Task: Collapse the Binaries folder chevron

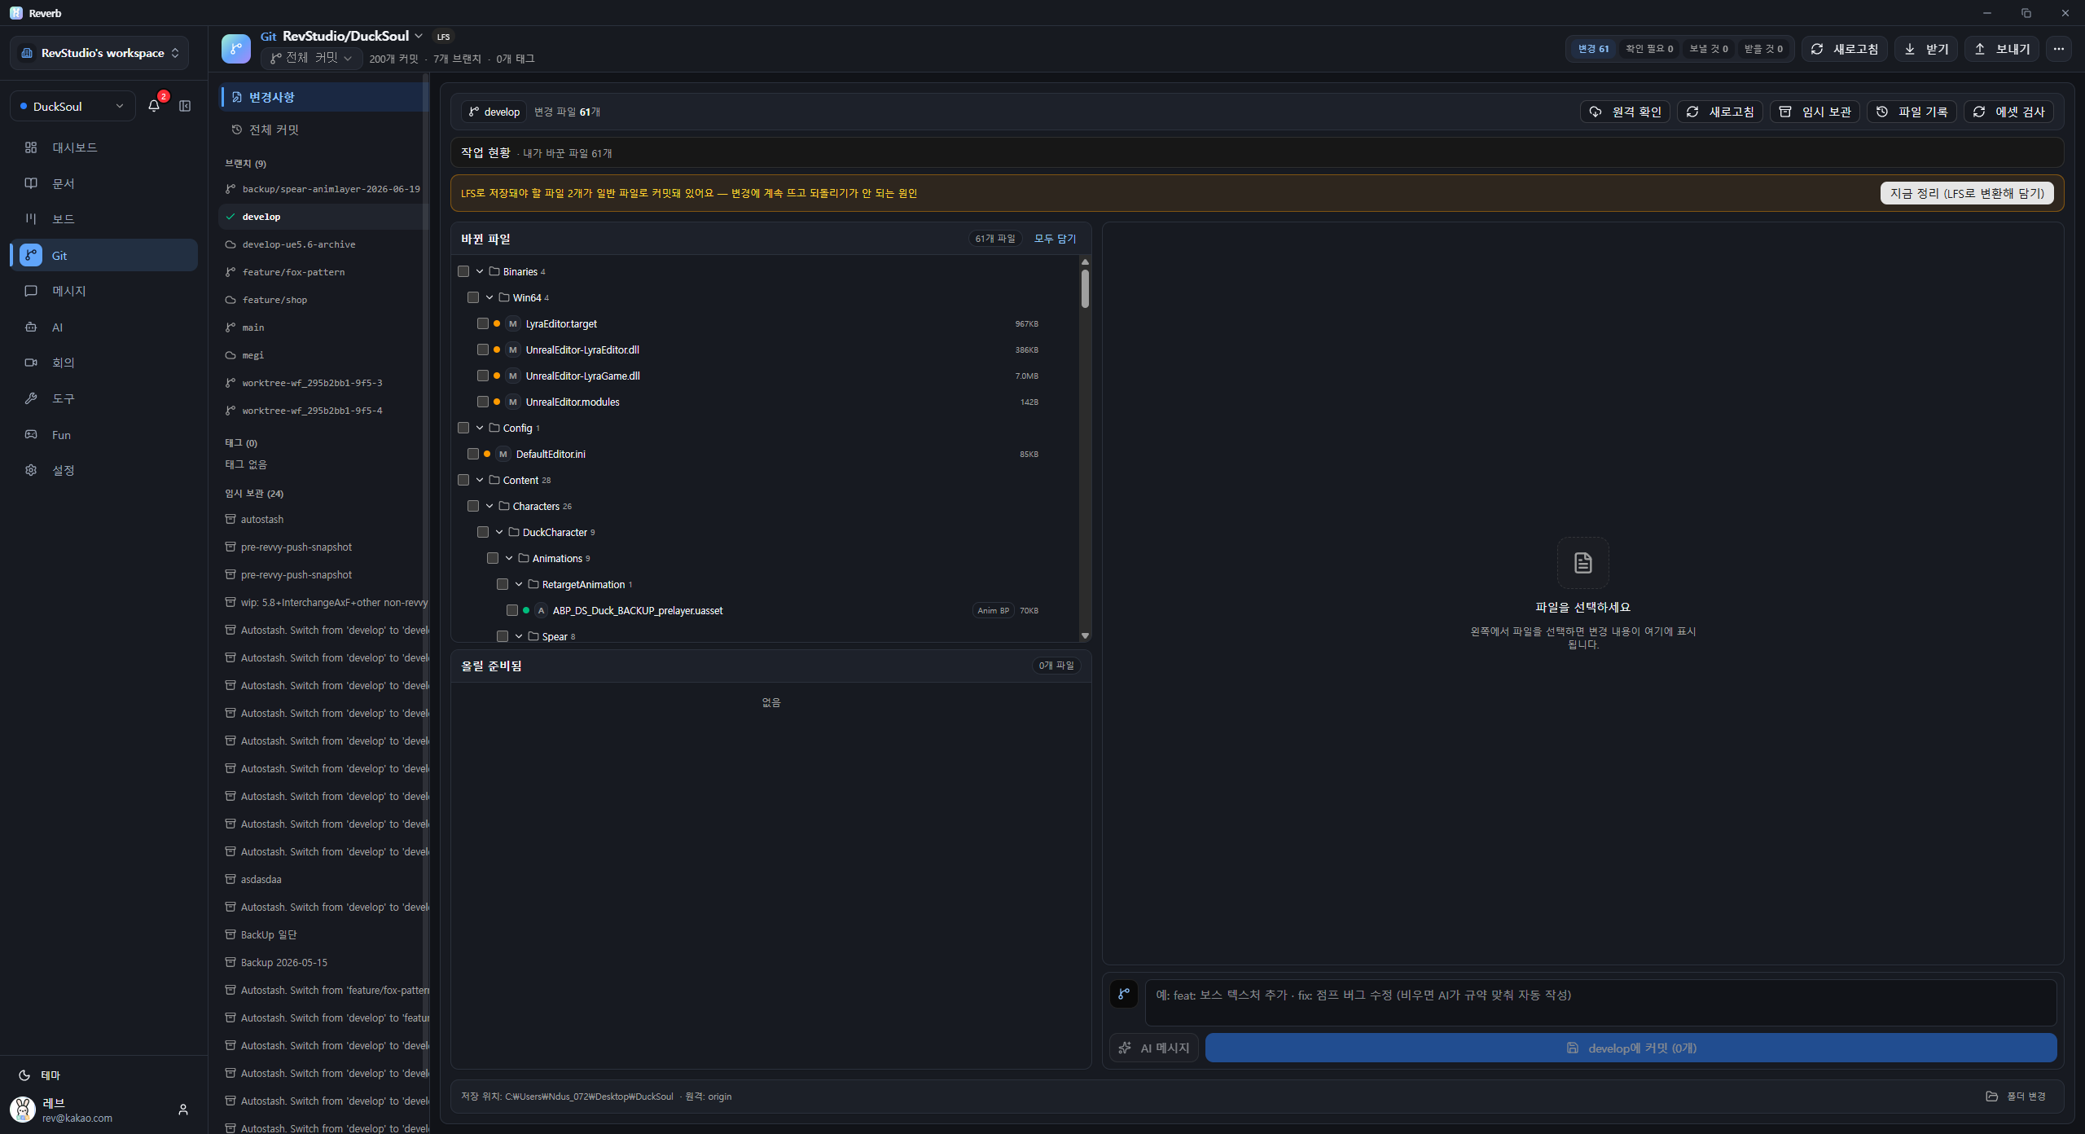Action: (480, 271)
